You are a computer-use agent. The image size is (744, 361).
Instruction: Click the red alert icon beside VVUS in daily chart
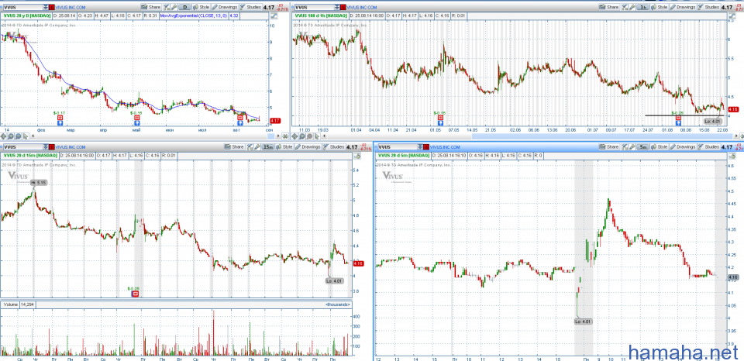[x=51, y=7]
